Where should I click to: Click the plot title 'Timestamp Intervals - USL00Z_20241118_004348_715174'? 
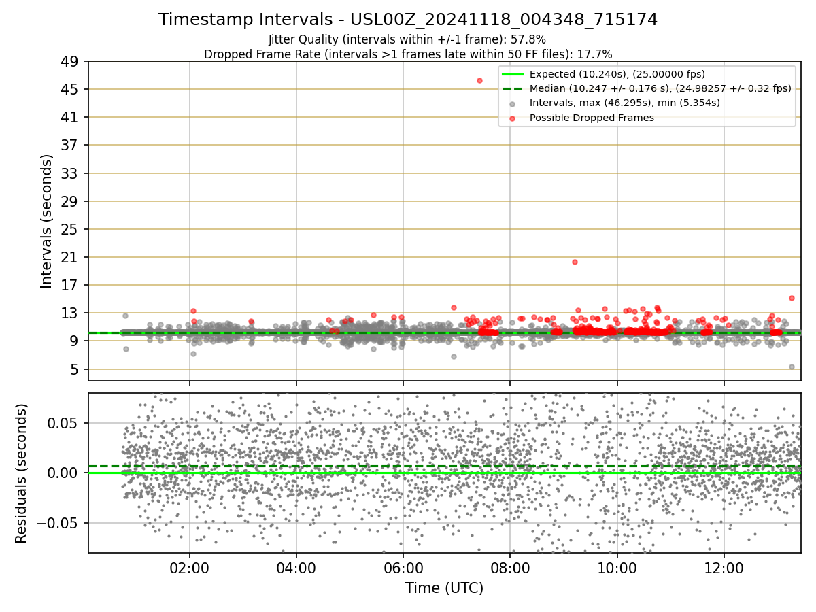point(408,20)
